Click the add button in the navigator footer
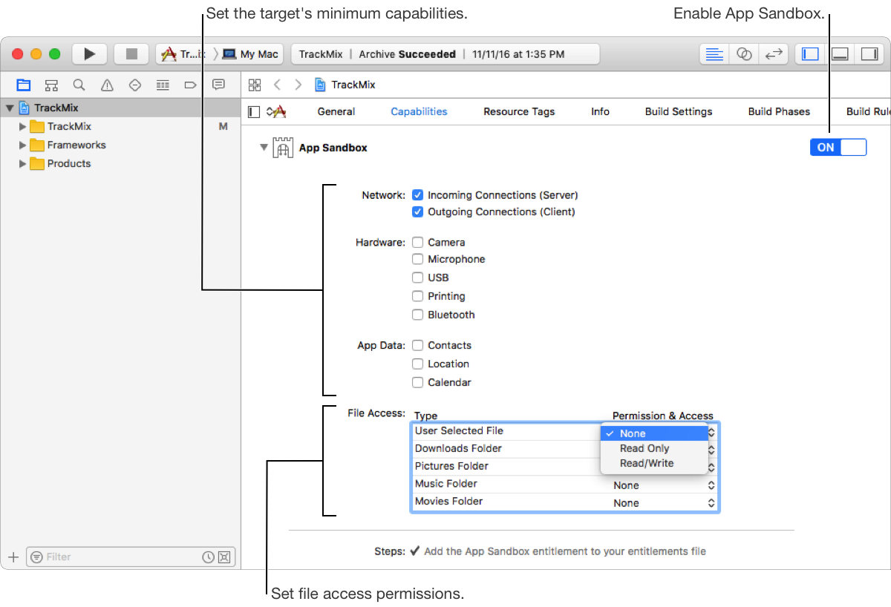The height and width of the screenshot is (607, 891). pos(13,557)
